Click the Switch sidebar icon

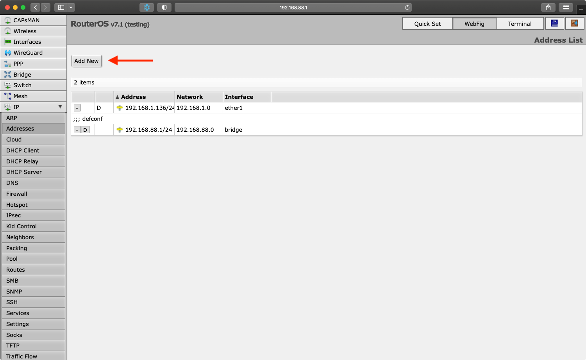coord(8,85)
